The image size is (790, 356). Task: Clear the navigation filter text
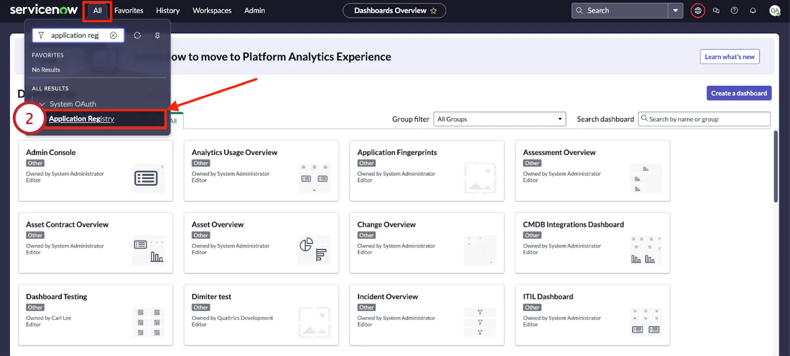(x=113, y=35)
